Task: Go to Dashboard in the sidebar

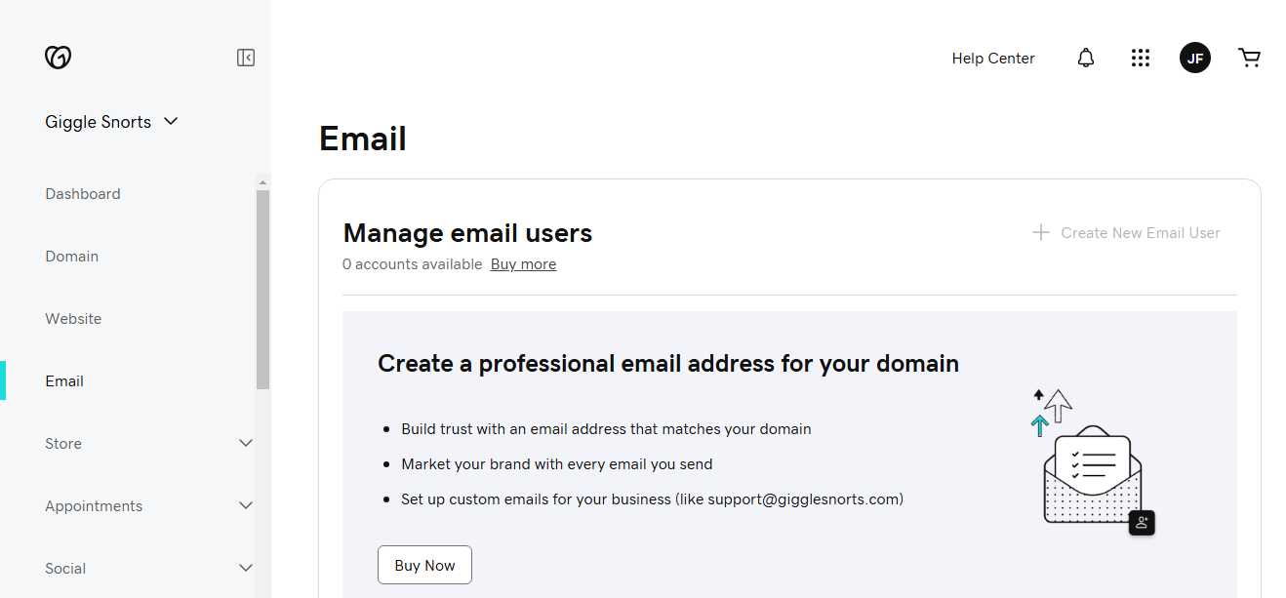Action: tap(83, 194)
